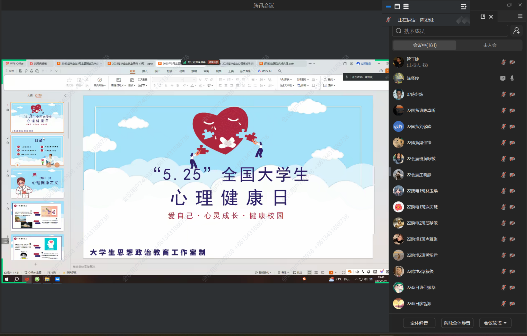Click the 当页开始 play icon

pos(100,80)
